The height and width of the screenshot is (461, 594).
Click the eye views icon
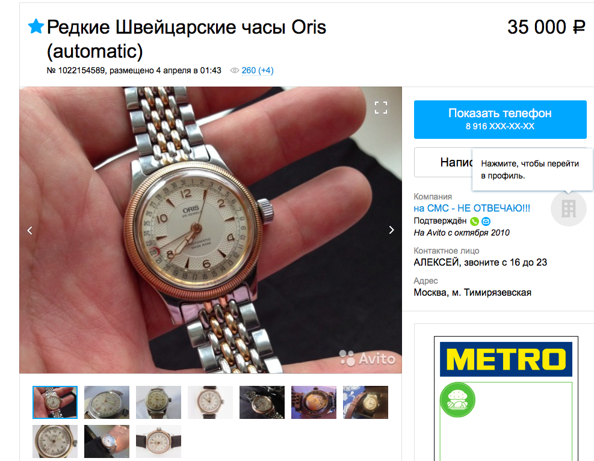[235, 70]
